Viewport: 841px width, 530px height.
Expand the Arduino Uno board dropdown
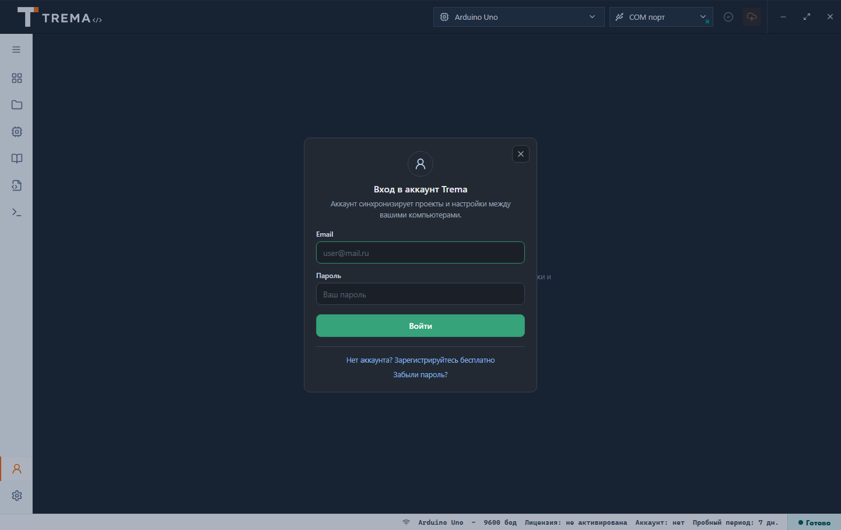(518, 17)
